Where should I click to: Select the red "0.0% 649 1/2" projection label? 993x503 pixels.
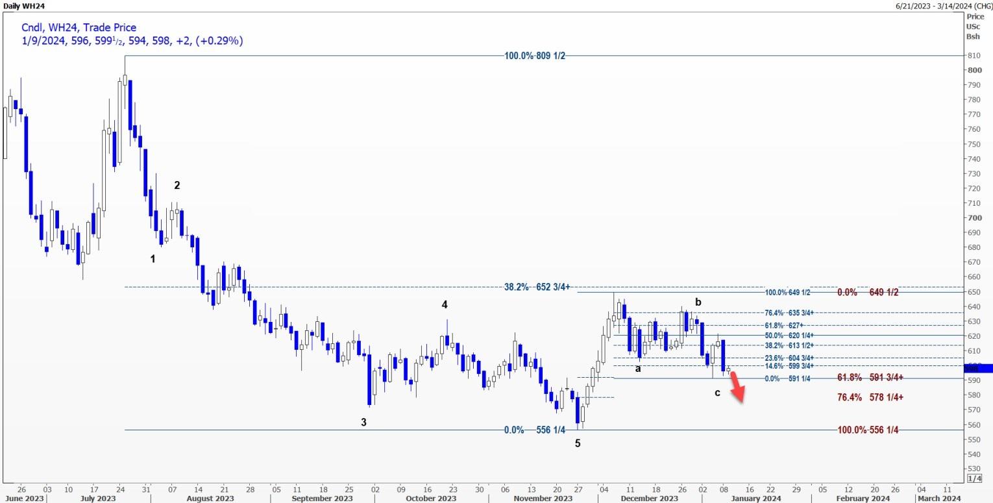(x=868, y=293)
